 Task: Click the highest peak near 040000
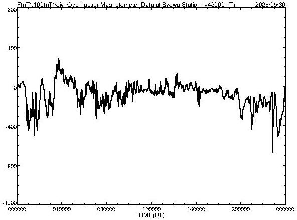(x=59, y=60)
